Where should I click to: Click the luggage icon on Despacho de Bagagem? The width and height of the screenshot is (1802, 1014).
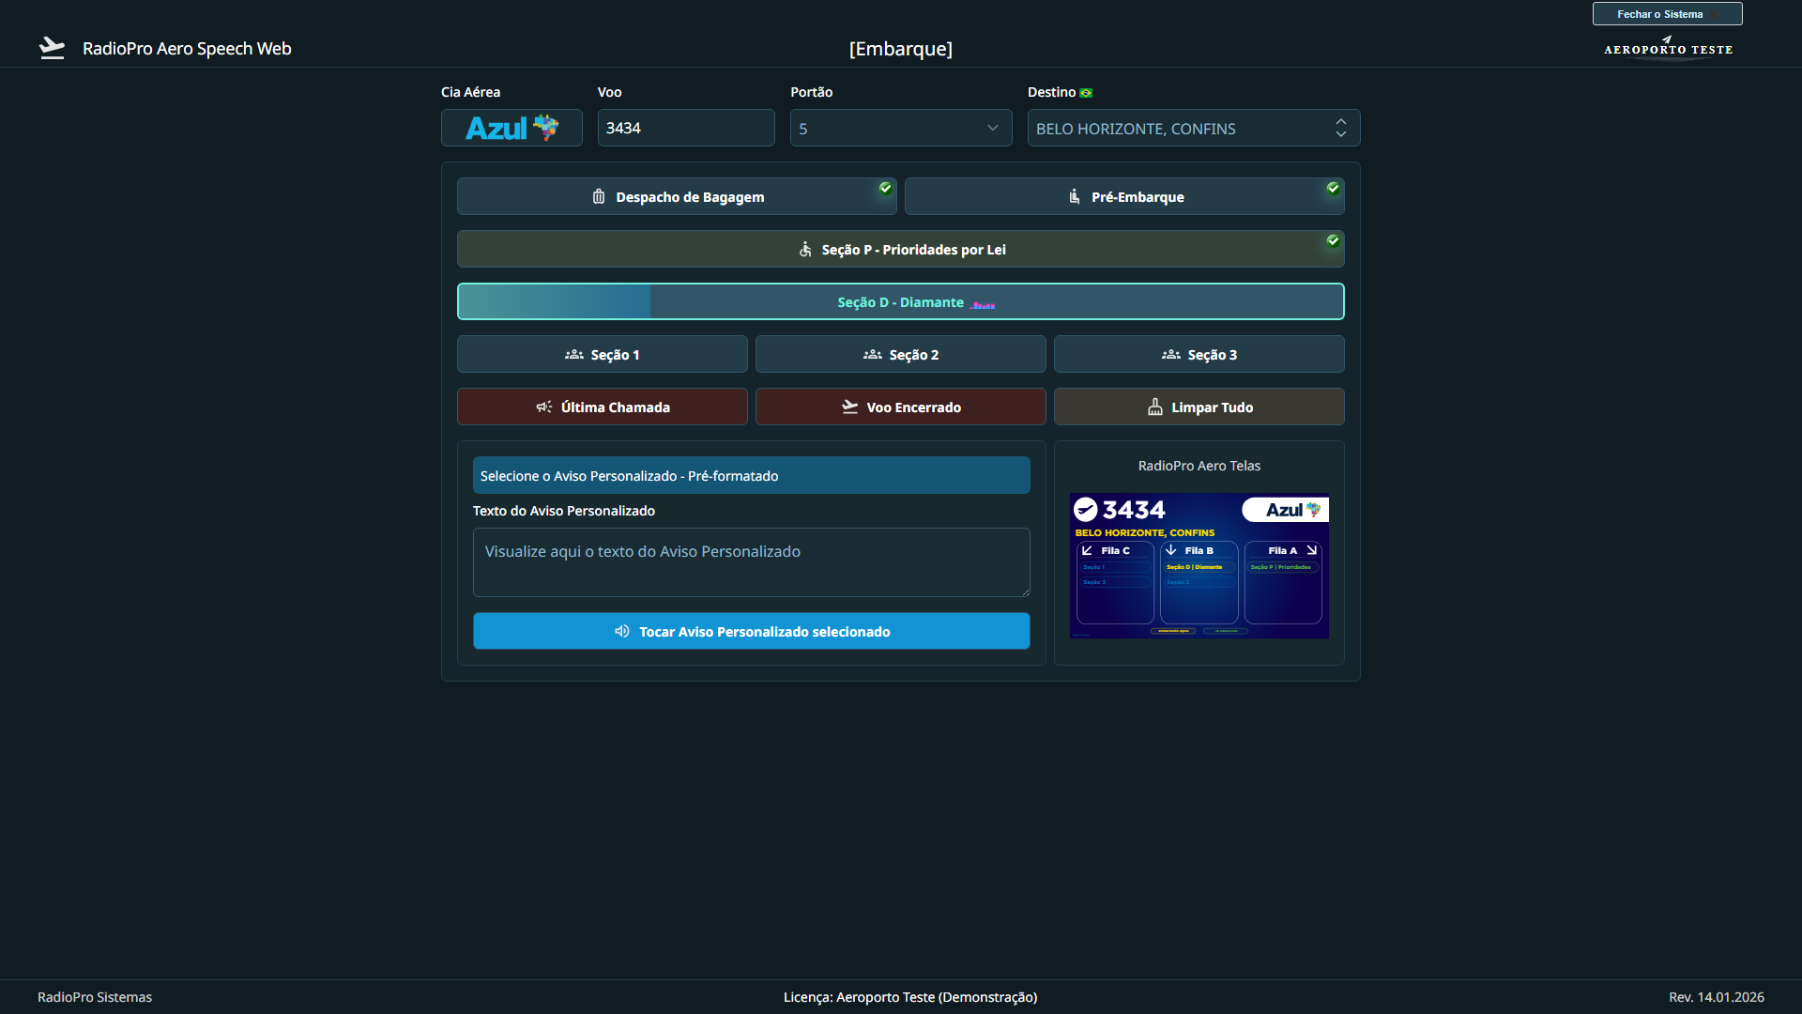[599, 196]
